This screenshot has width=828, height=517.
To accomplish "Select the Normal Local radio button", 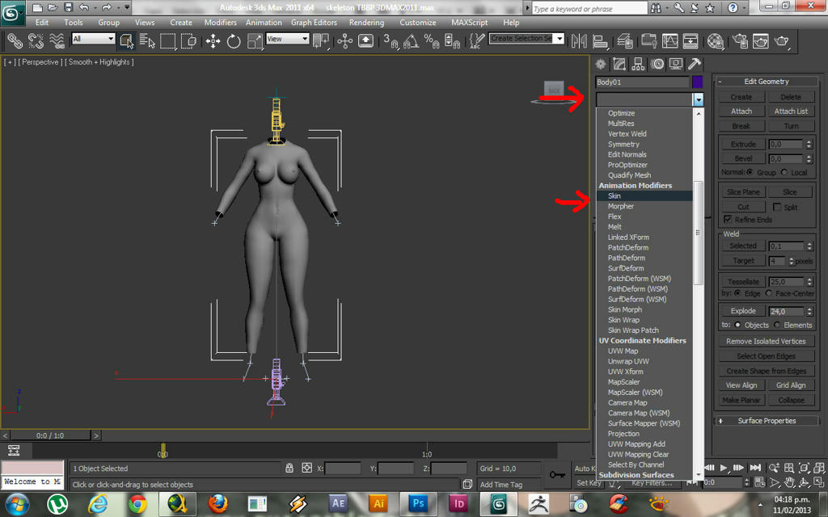I will 784,172.
